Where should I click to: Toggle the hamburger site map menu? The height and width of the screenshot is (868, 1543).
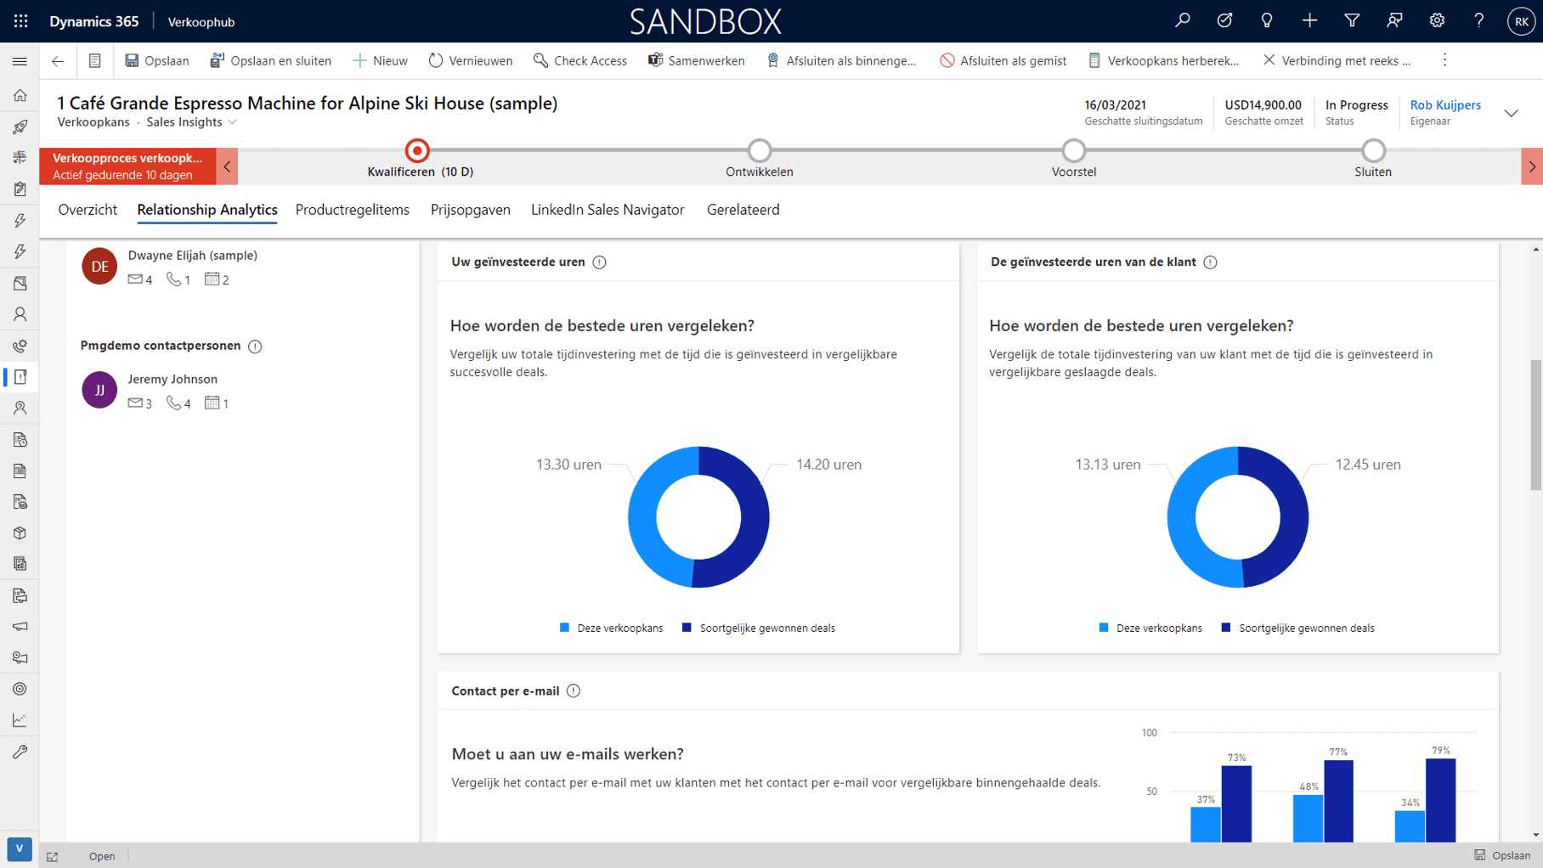coord(20,61)
